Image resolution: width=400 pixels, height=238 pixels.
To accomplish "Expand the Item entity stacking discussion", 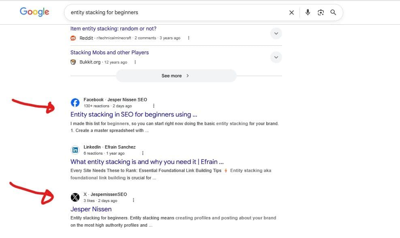I will tap(276, 33).
